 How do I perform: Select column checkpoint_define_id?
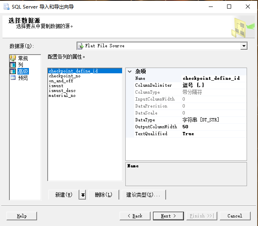click(x=85, y=71)
